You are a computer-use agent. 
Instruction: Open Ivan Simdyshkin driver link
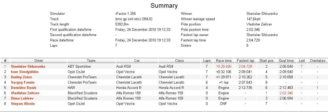(x=24, y=72)
